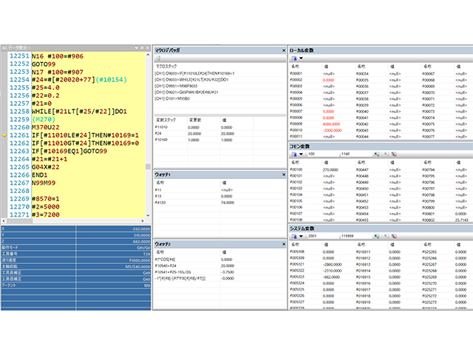
Task: Select code line 12267 'N99M99'
Action: [44, 183]
